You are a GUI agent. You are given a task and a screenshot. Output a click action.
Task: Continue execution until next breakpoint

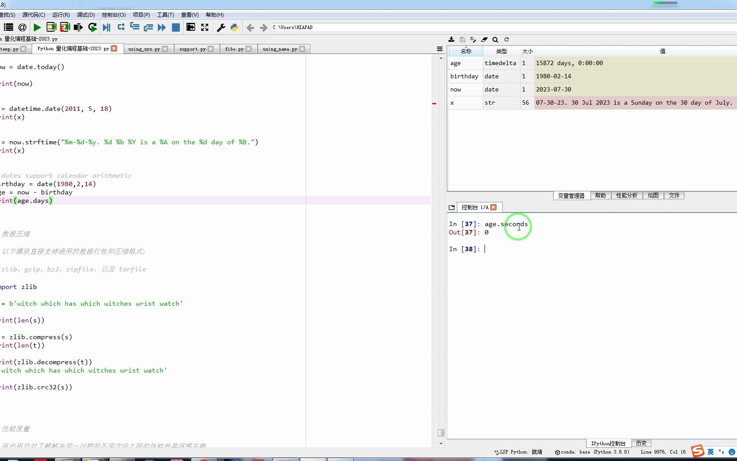pyautogui.click(x=162, y=27)
